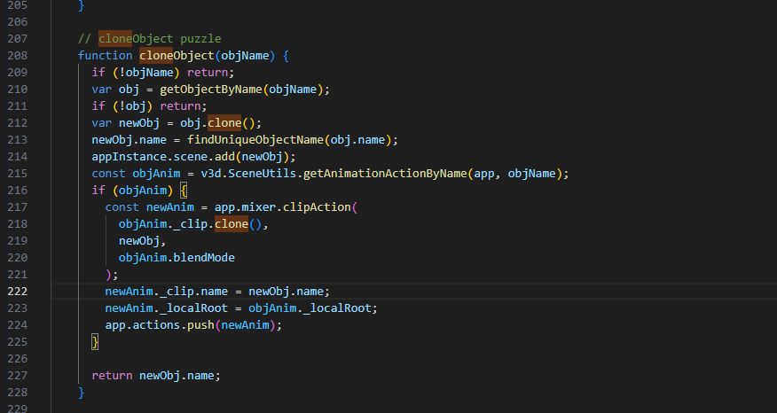The width and height of the screenshot is (777, 413).
Task: Click line number 216 in the gutter
Action: (18, 191)
